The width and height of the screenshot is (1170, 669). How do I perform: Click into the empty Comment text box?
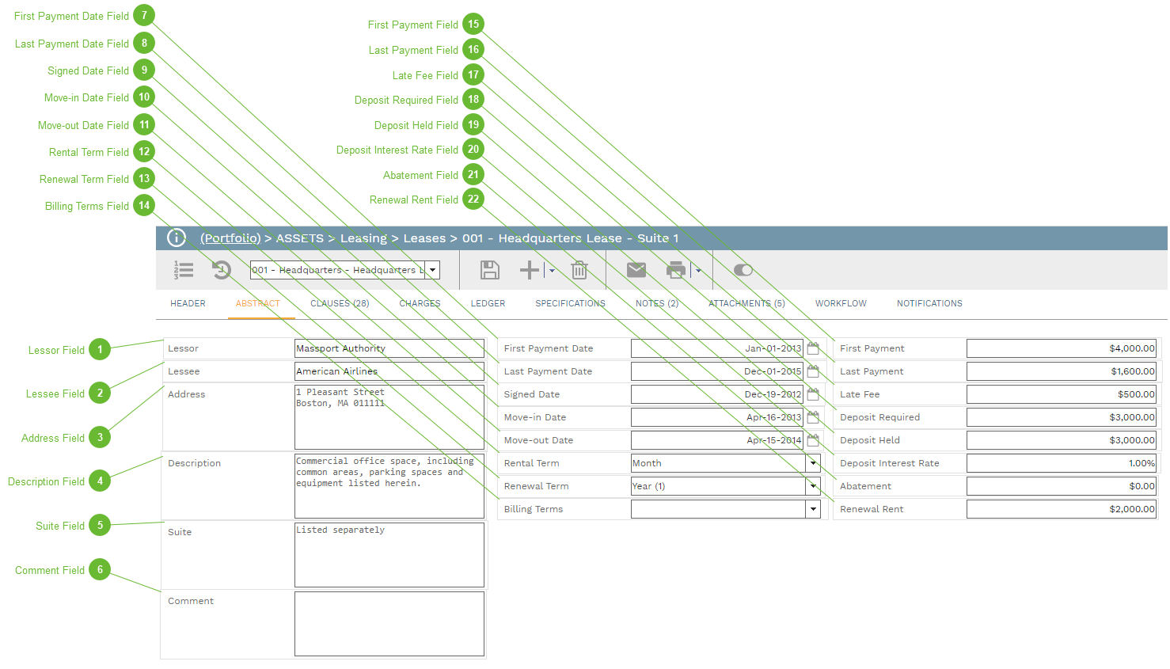(389, 624)
